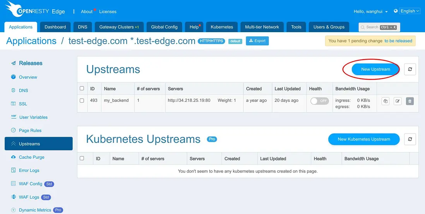Click the HTTP/HTTPS badge

(211, 41)
